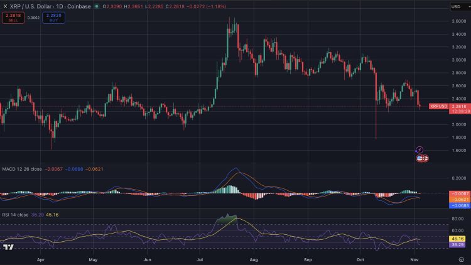The image size is (471, 265).
Task: Click the 3.0000 price axis label
Action: [459, 60]
